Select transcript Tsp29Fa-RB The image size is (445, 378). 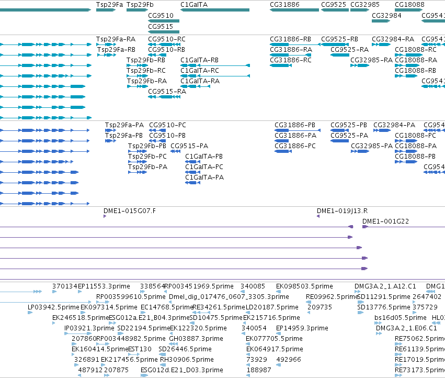pos(117,50)
